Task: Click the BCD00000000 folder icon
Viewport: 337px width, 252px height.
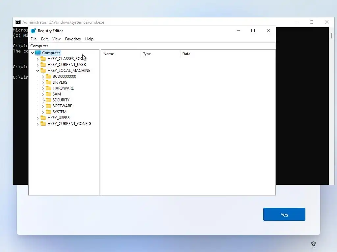Action: point(48,76)
